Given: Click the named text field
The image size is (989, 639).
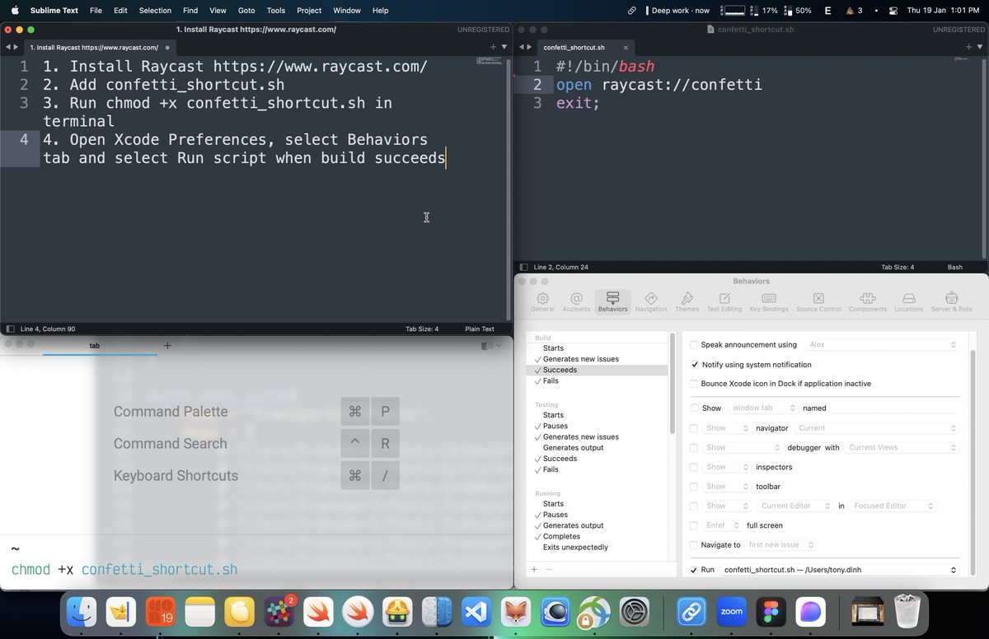Looking at the screenshot, I should tap(893, 408).
